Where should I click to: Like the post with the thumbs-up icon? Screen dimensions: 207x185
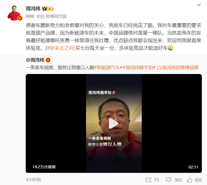(190, 180)
